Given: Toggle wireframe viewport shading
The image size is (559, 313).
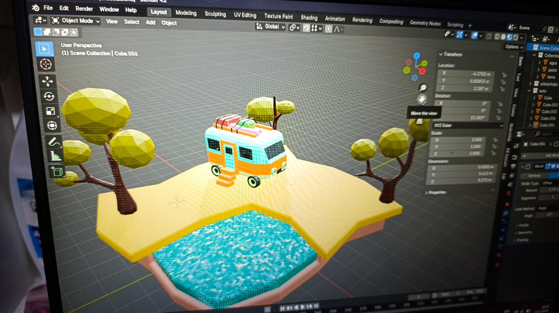Looking at the screenshot, I should pyautogui.click(x=497, y=37).
